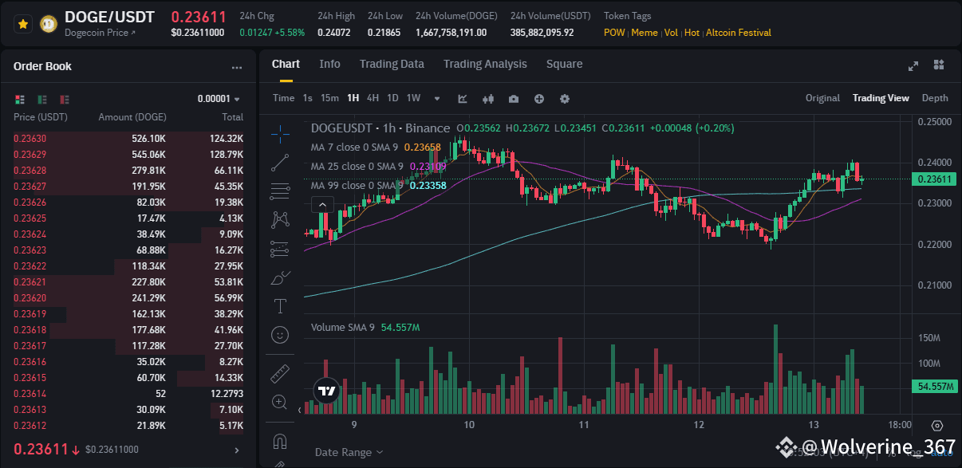Toggle the DOGE/USDT favorite star
The height and width of the screenshot is (468, 962).
tap(23, 24)
